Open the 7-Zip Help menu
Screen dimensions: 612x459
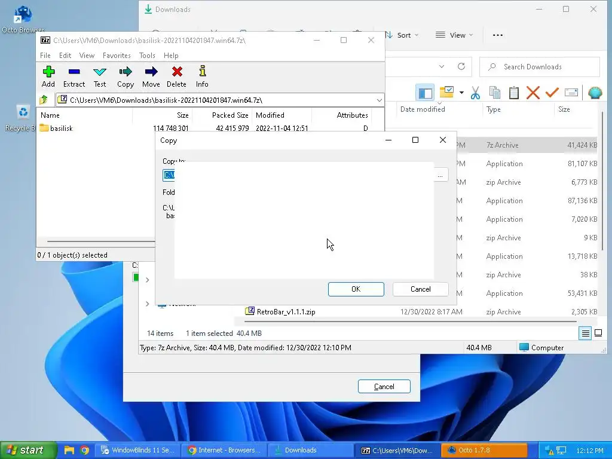(x=171, y=56)
